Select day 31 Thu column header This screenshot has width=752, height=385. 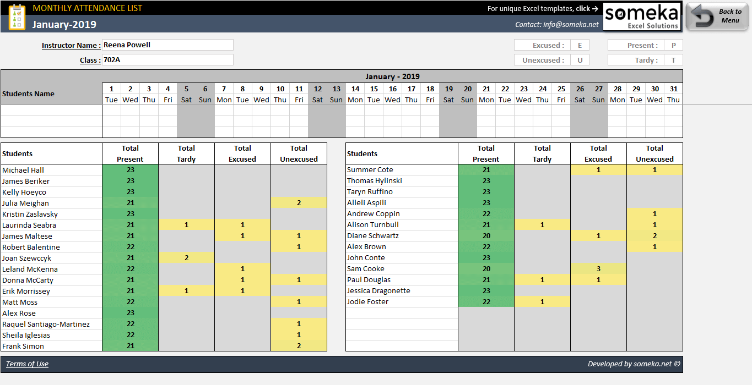click(673, 94)
